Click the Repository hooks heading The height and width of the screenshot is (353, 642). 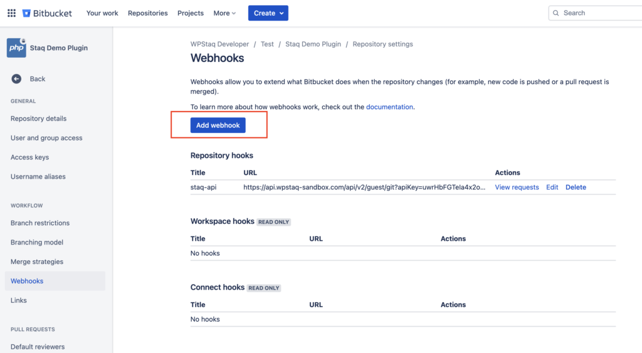coord(221,155)
